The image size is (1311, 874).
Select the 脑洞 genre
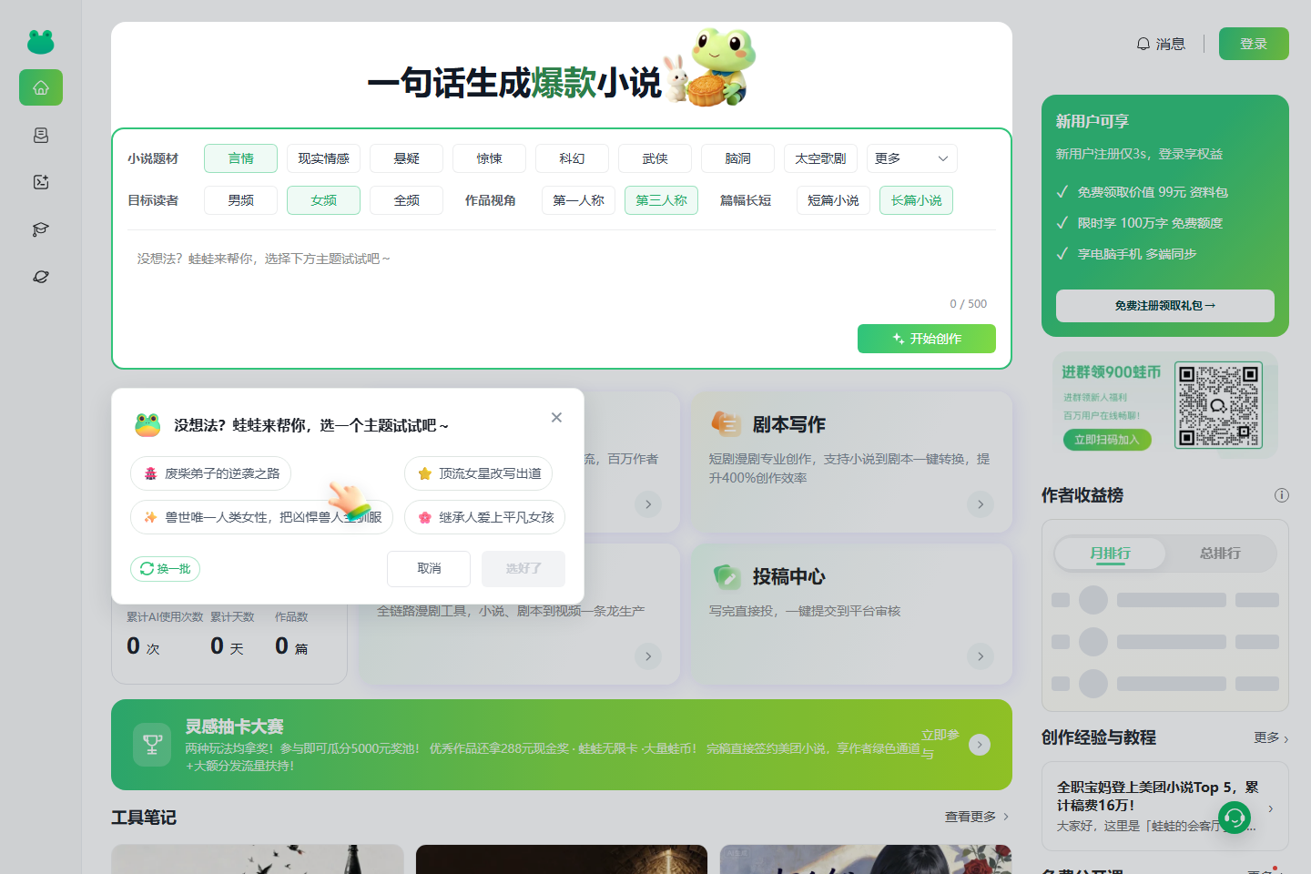click(x=738, y=158)
